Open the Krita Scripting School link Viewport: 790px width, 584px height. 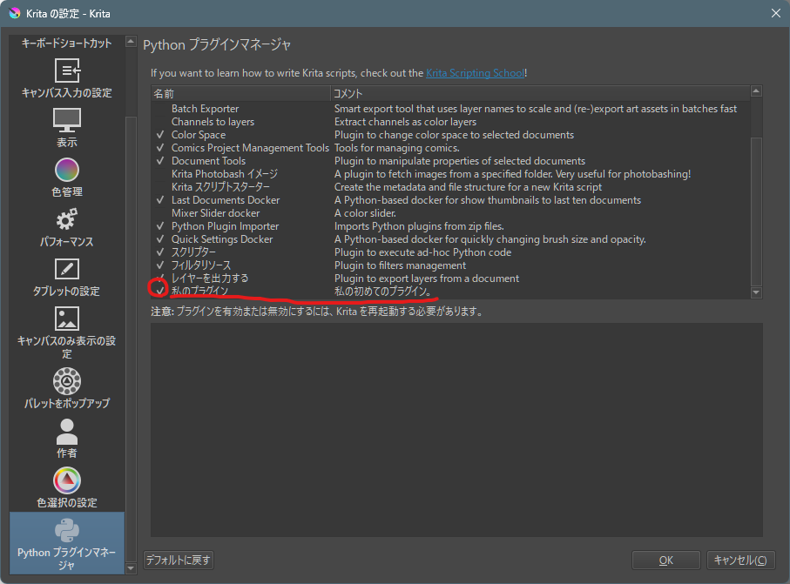[x=475, y=73]
